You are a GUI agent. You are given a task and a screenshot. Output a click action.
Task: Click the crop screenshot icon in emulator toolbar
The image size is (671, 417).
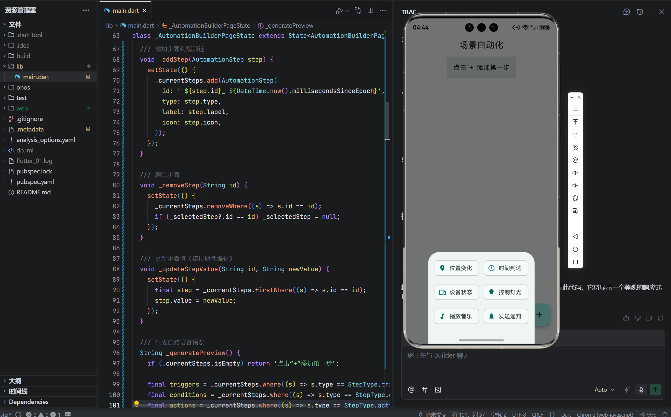point(575,135)
